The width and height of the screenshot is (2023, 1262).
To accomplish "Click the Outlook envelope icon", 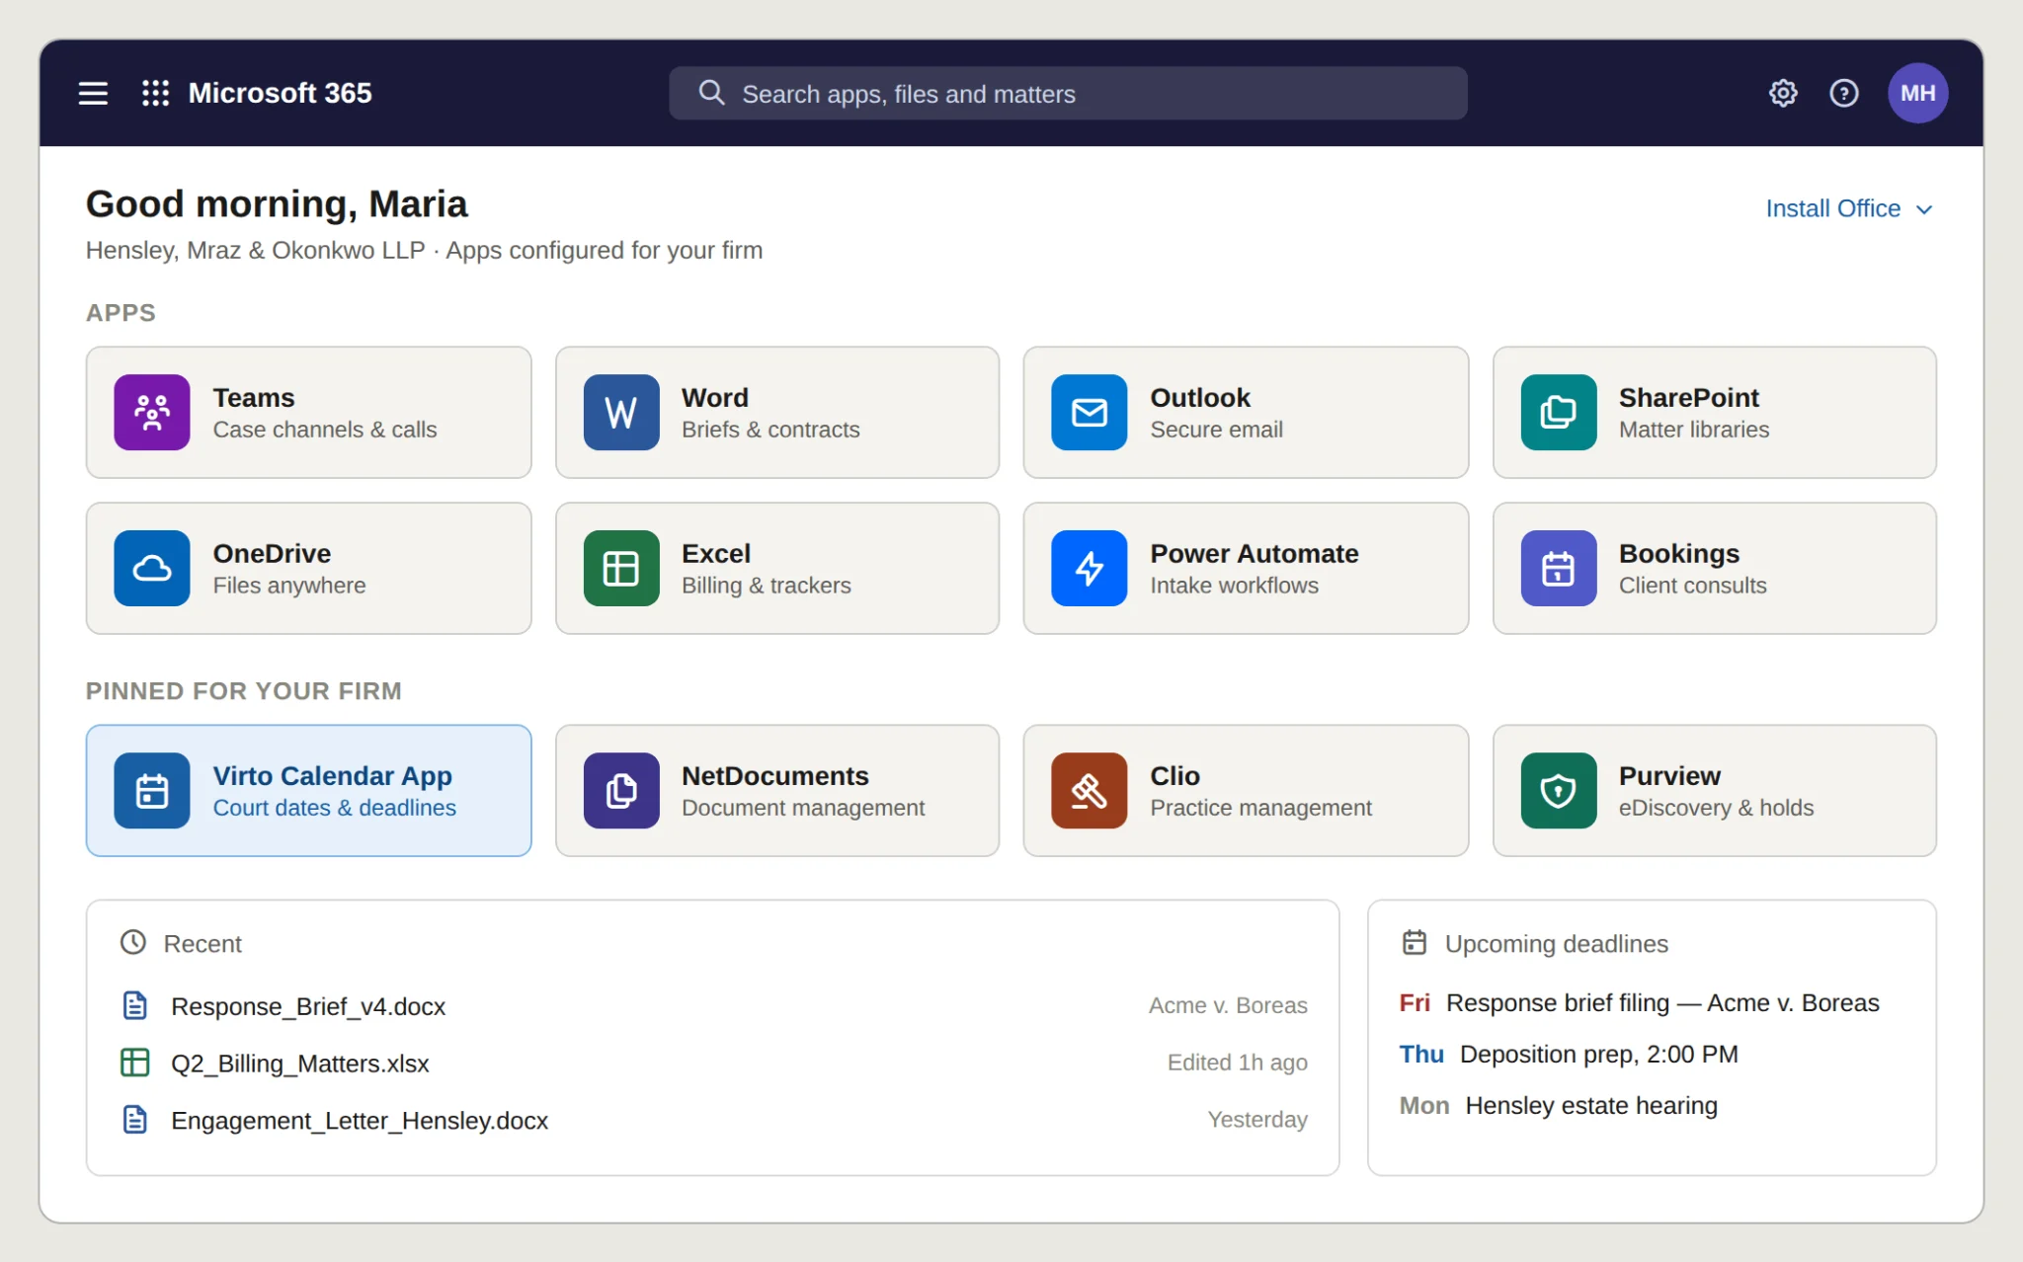I will 1089,412.
